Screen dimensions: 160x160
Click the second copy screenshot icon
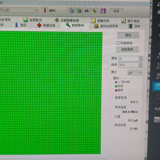click(x=79, y=11)
